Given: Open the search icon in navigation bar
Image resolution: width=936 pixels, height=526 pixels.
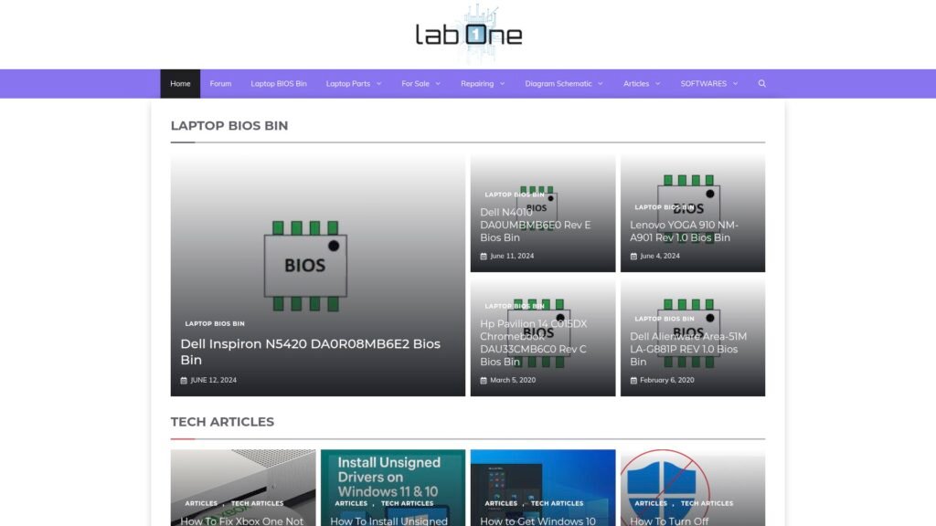Looking at the screenshot, I should pos(761,83).
